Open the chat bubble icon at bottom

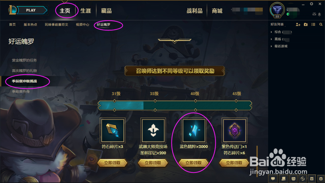[273, 178]
